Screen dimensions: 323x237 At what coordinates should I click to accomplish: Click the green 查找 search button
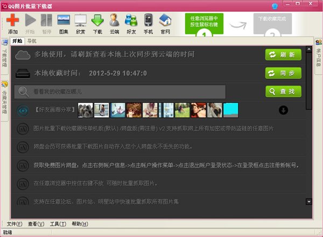coord(283,91)
